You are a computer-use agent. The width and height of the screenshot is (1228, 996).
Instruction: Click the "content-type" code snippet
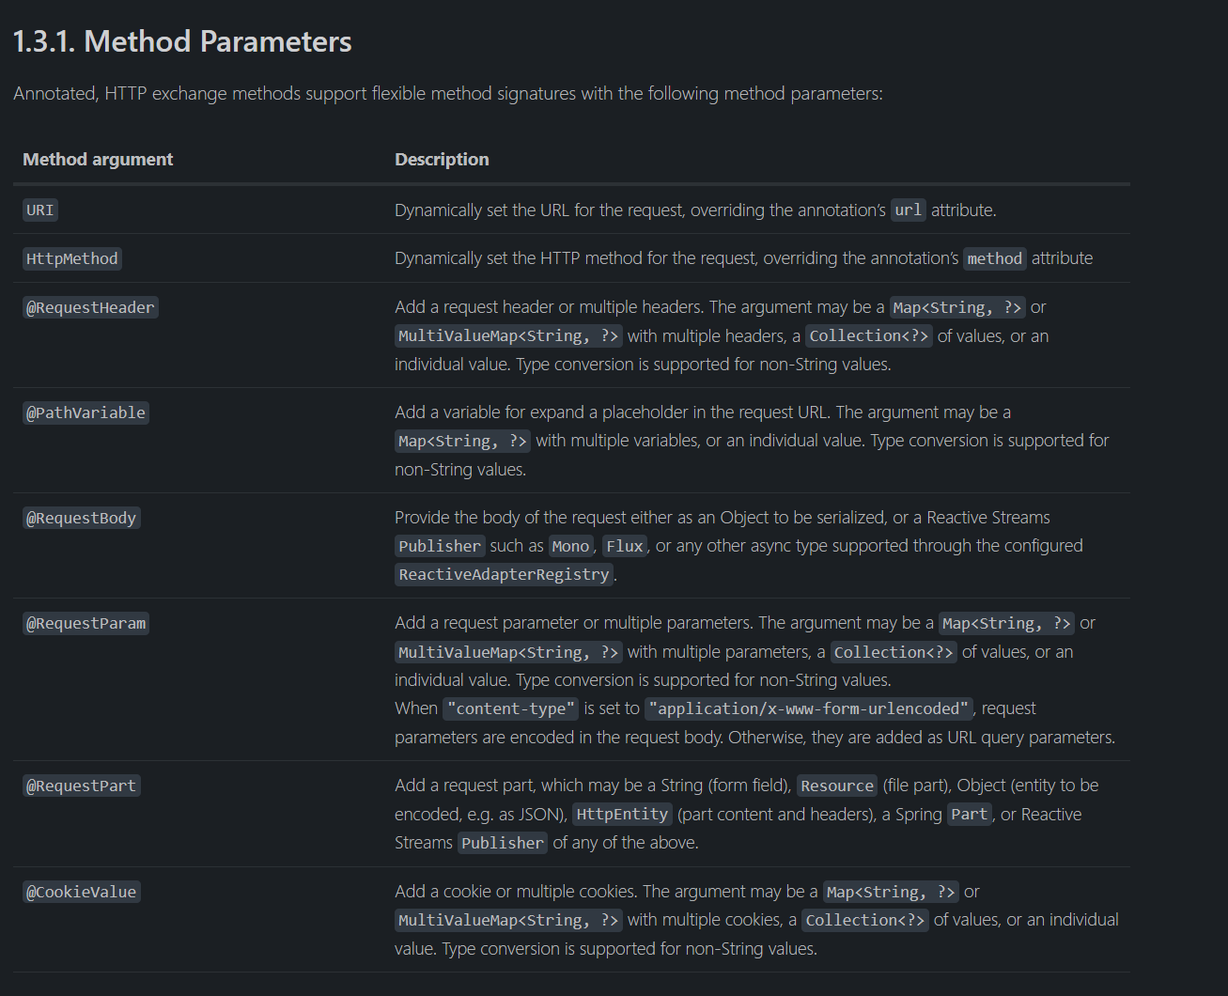(x=511, y=709)
